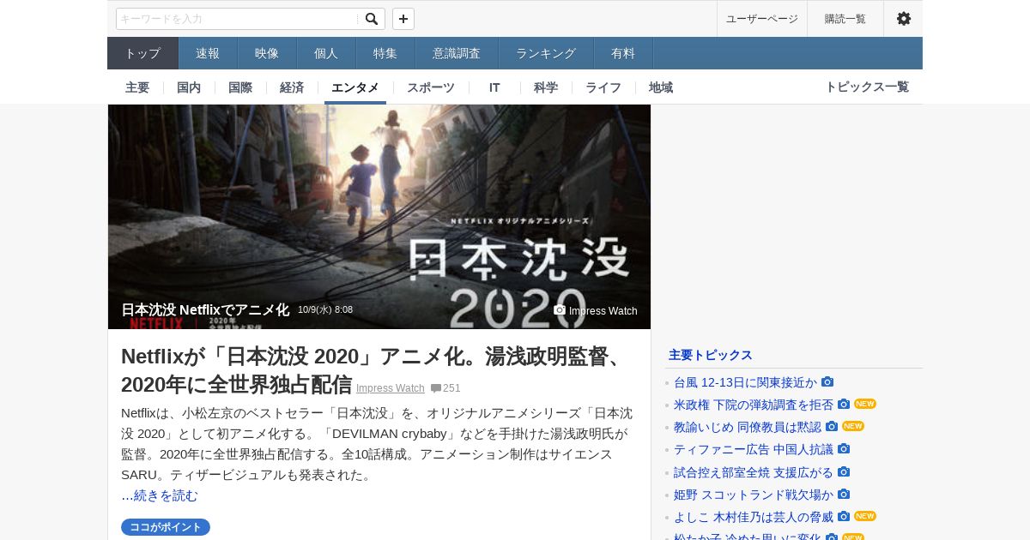
Task: Select the 経済 category
Action: coord(292,87)
